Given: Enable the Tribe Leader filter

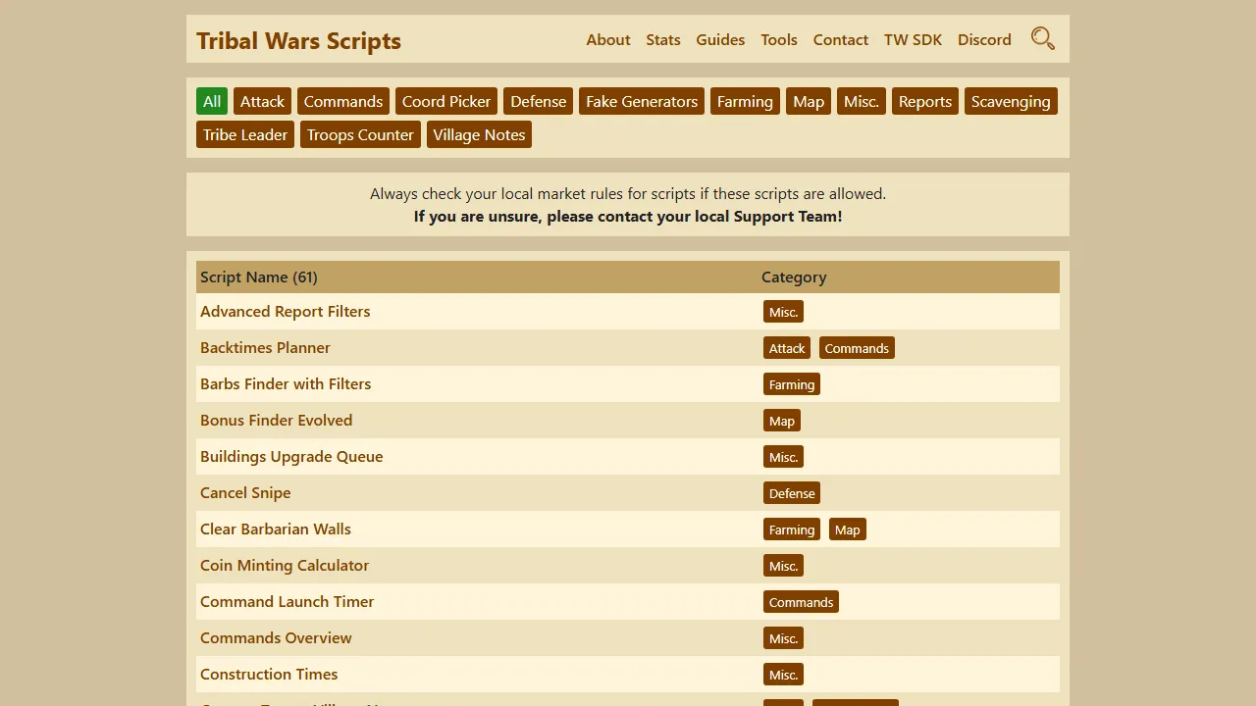Looking at the screenshot, I should [244, 134].
